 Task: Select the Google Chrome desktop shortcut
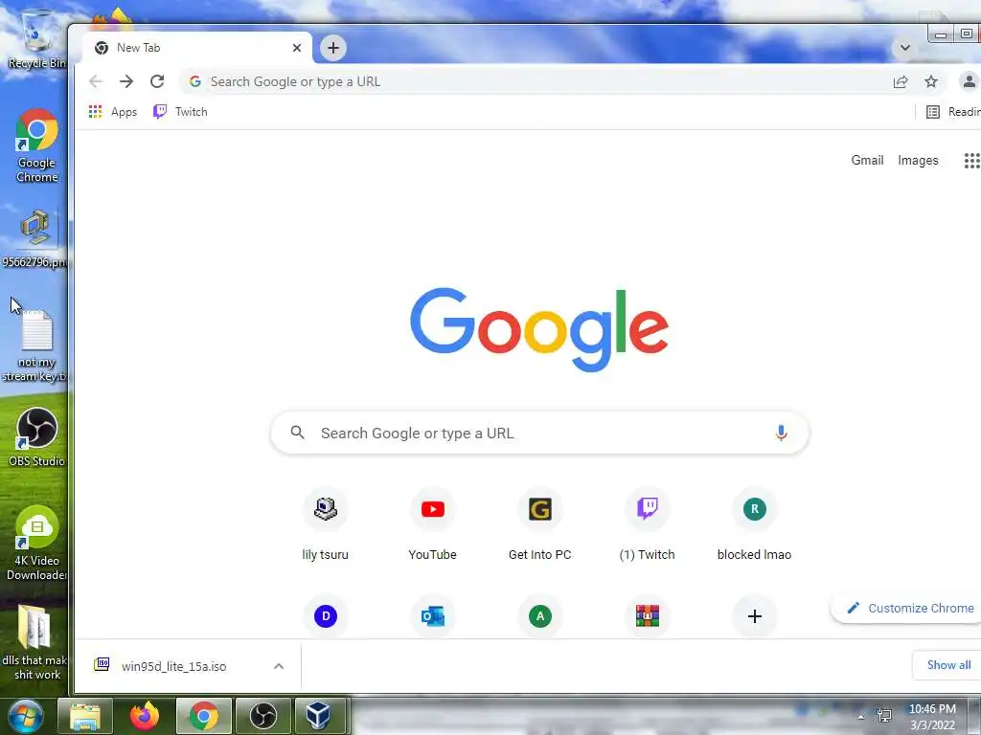pos(37,145)
